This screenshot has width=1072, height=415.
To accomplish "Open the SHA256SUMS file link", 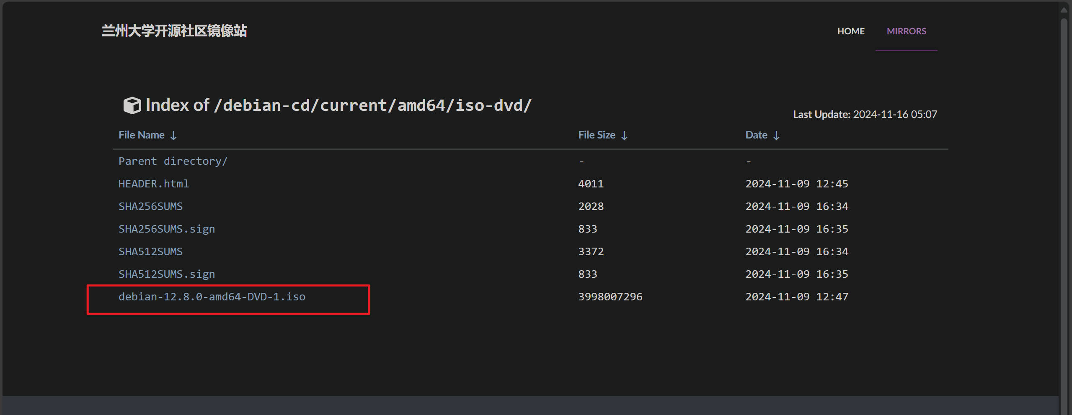I will pyautogui.click(x=150, y=206).
